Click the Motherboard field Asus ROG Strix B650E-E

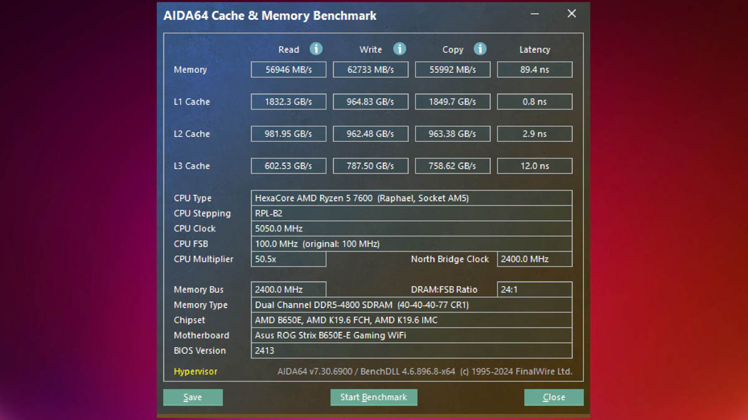(411, 335)
